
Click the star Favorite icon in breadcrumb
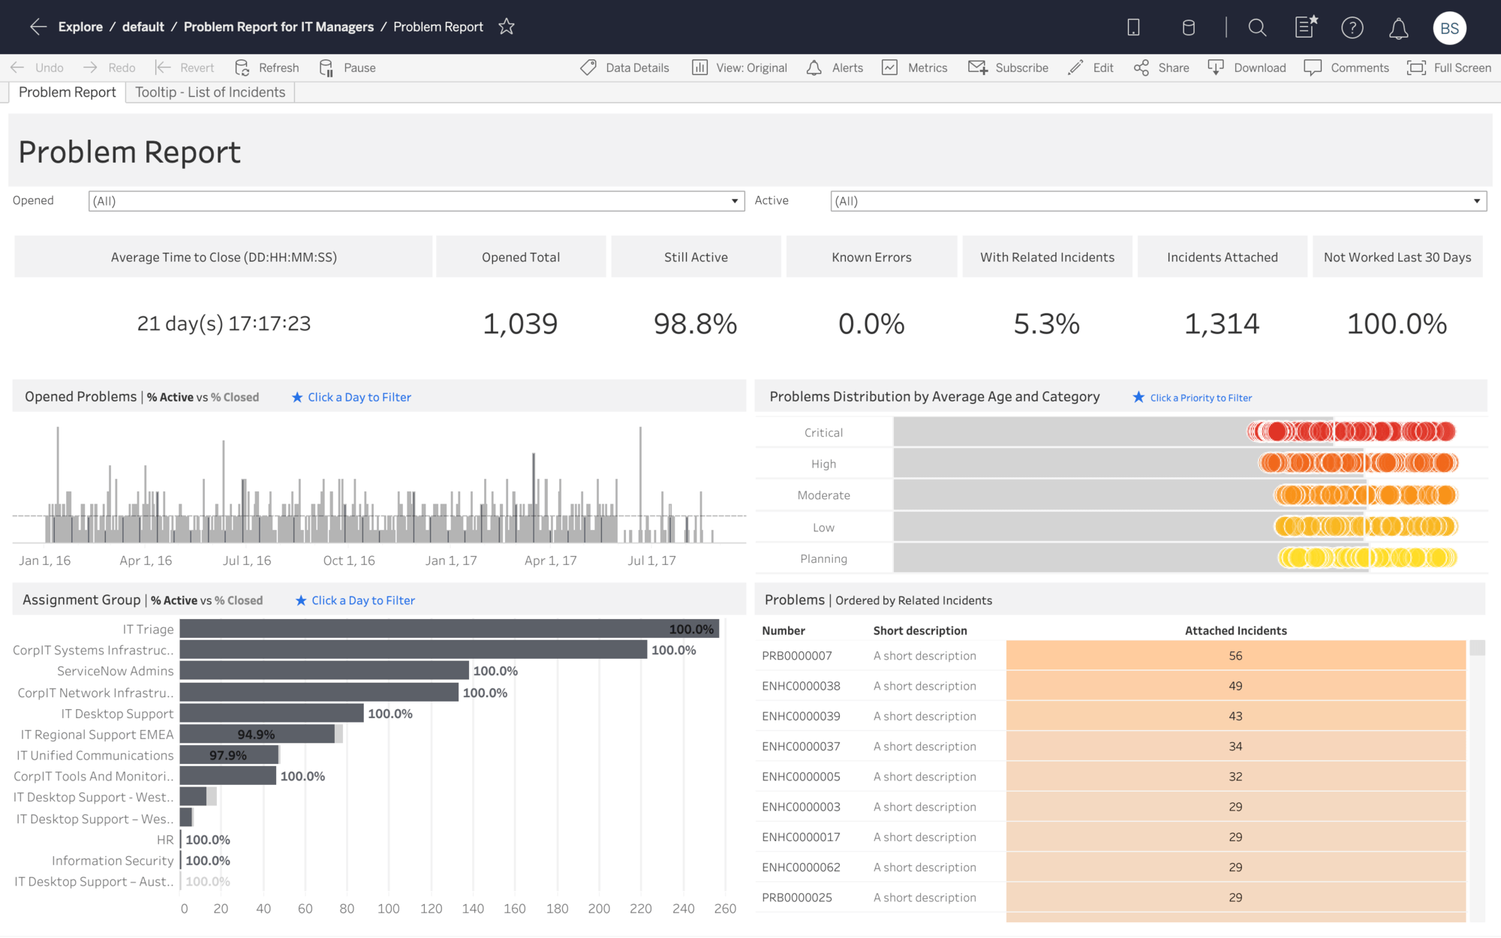pyautogui.click(x=506, y=26)
